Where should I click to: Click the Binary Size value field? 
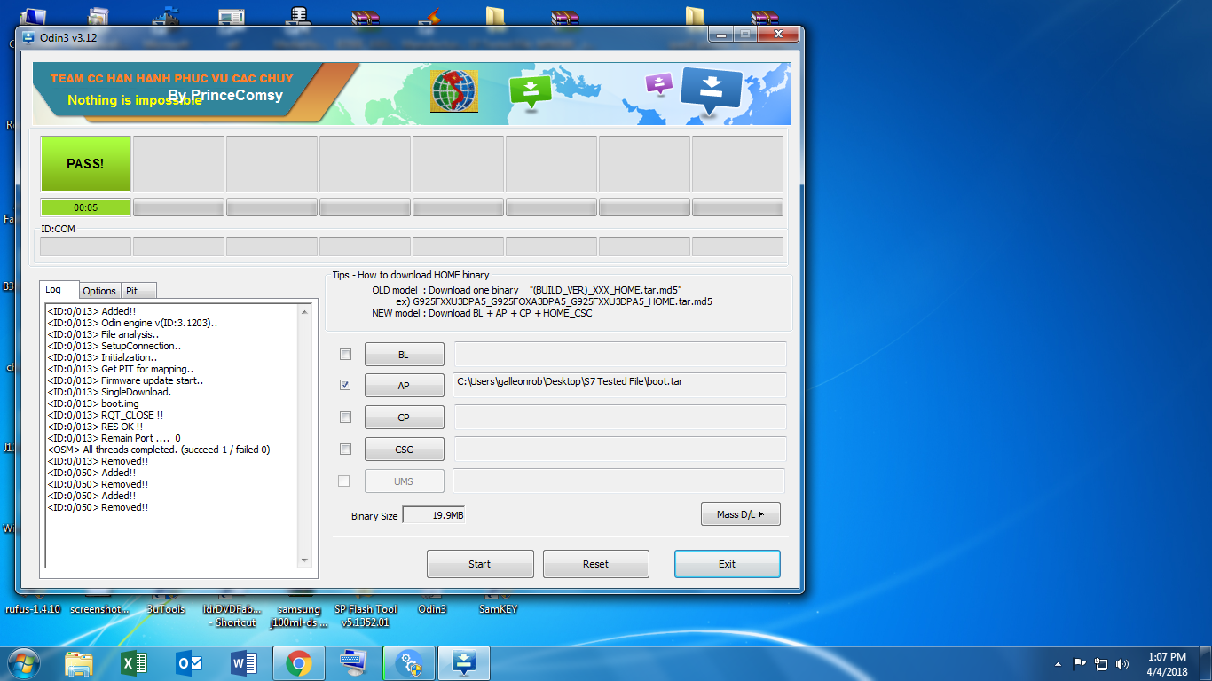tap(434, 515)
